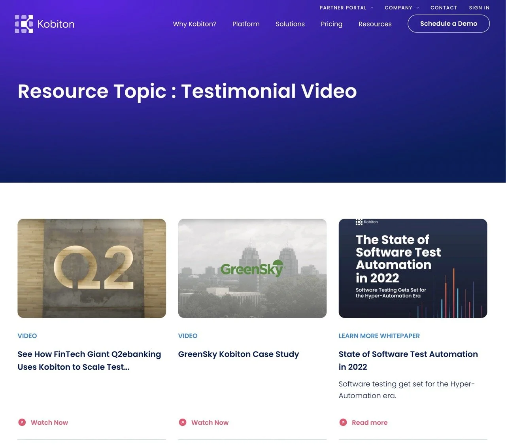Click the Kobiton logo icon
This screenshot has height=448, width=506.
[x=24, y=24]
